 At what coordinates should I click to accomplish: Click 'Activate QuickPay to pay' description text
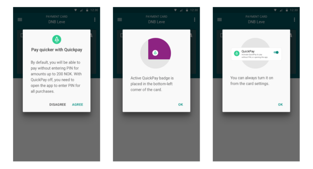[254, 56]
